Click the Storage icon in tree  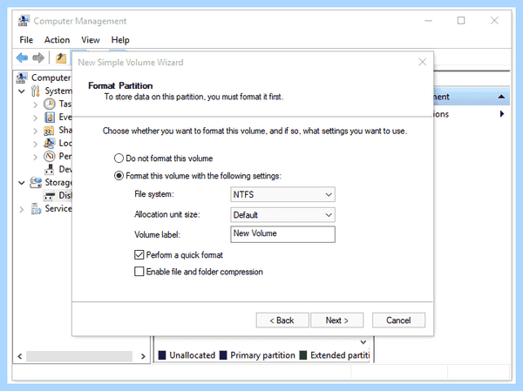pos(36,182)
